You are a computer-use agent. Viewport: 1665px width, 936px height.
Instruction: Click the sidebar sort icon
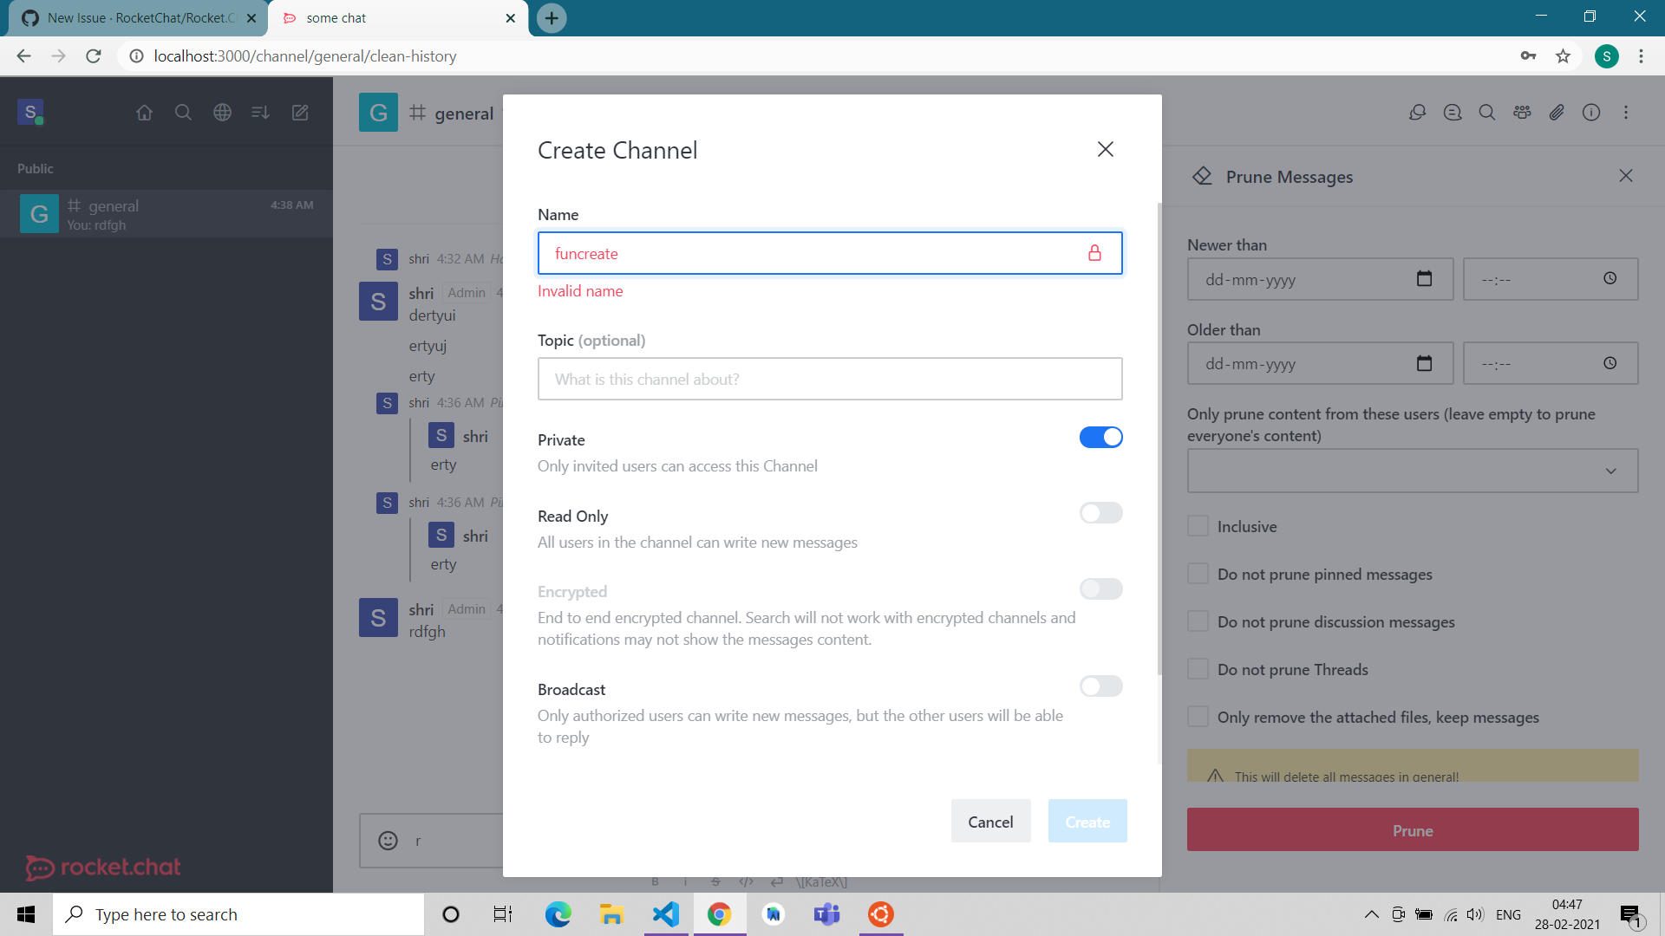tap(260, 113)
